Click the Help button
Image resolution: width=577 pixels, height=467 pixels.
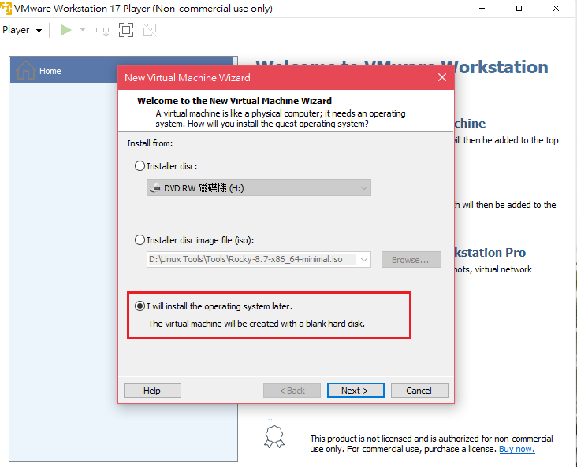click(152, 390)
